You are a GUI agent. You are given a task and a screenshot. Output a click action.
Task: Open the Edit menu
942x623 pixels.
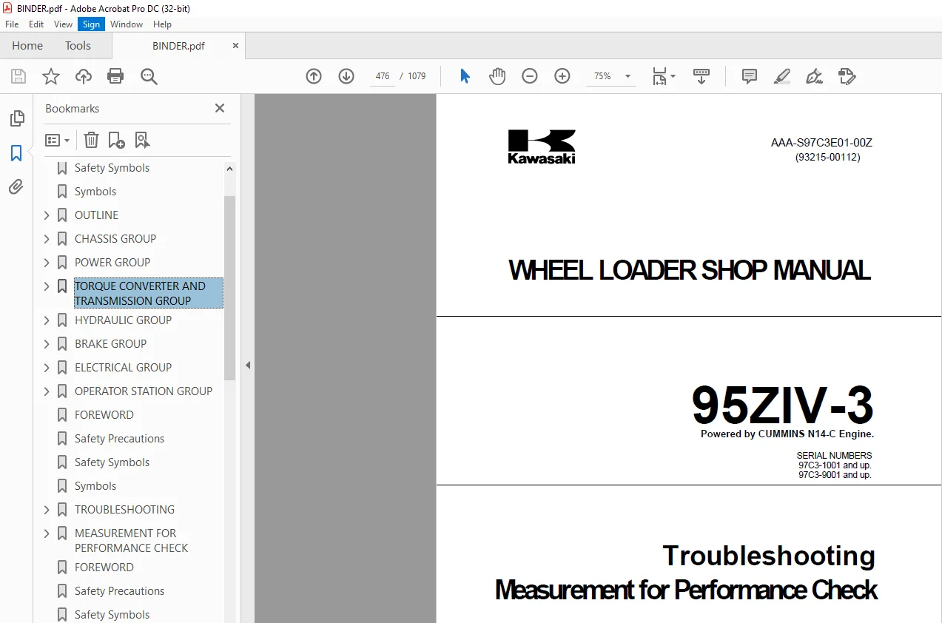[36, 24]
